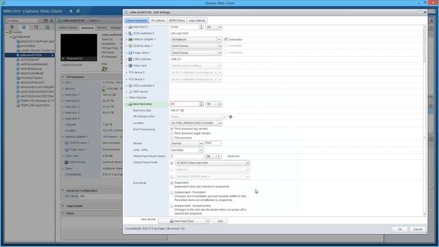Viewport: 439px width, 247px height.
Task: Open the Actions menu in background window
Action: [95, 21]
